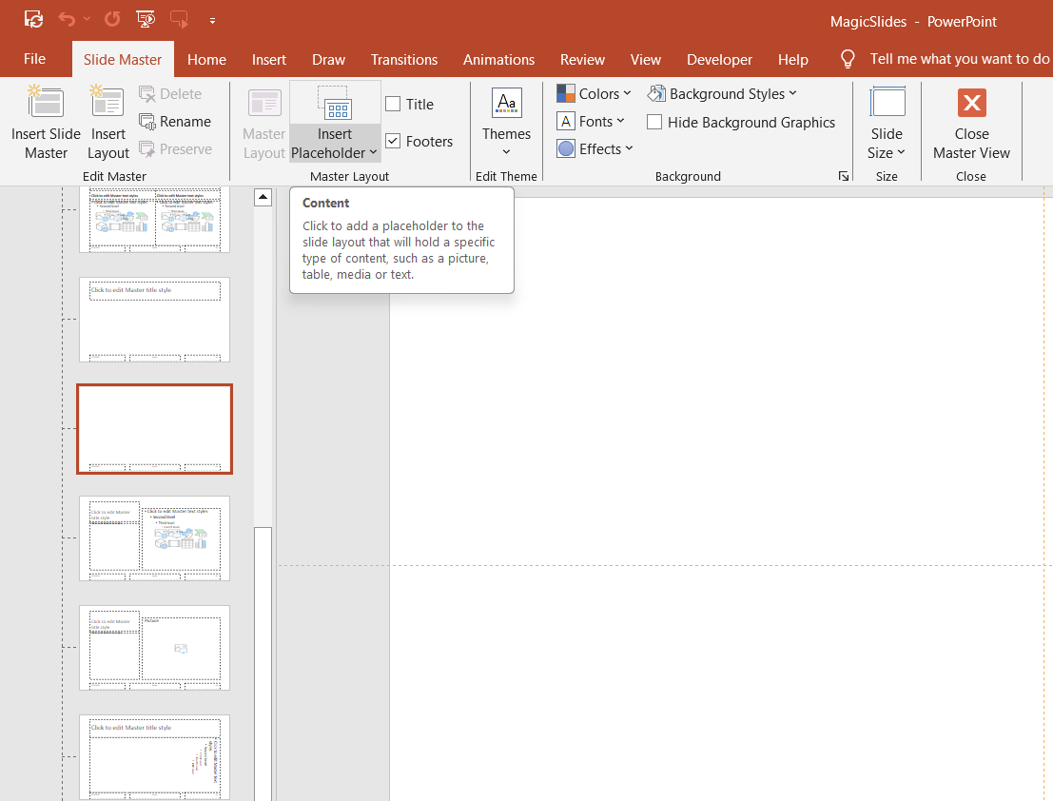This screenshot has width=1053, height=801.
Task: Click the Close Master View icon
Action: coord(971,103)
